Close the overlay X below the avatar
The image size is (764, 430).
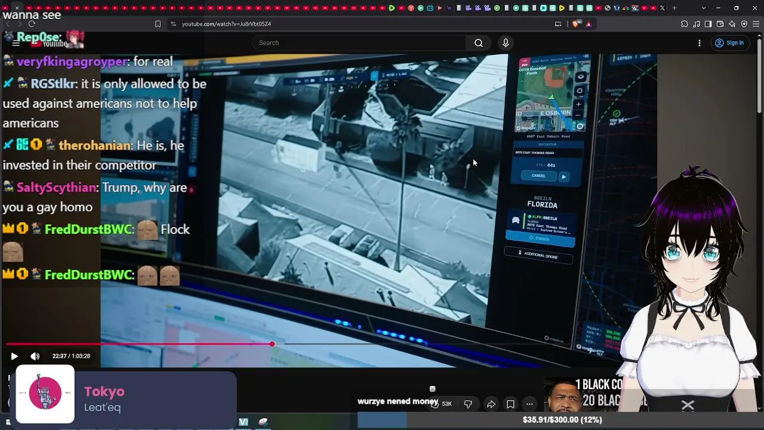[688, 406]
